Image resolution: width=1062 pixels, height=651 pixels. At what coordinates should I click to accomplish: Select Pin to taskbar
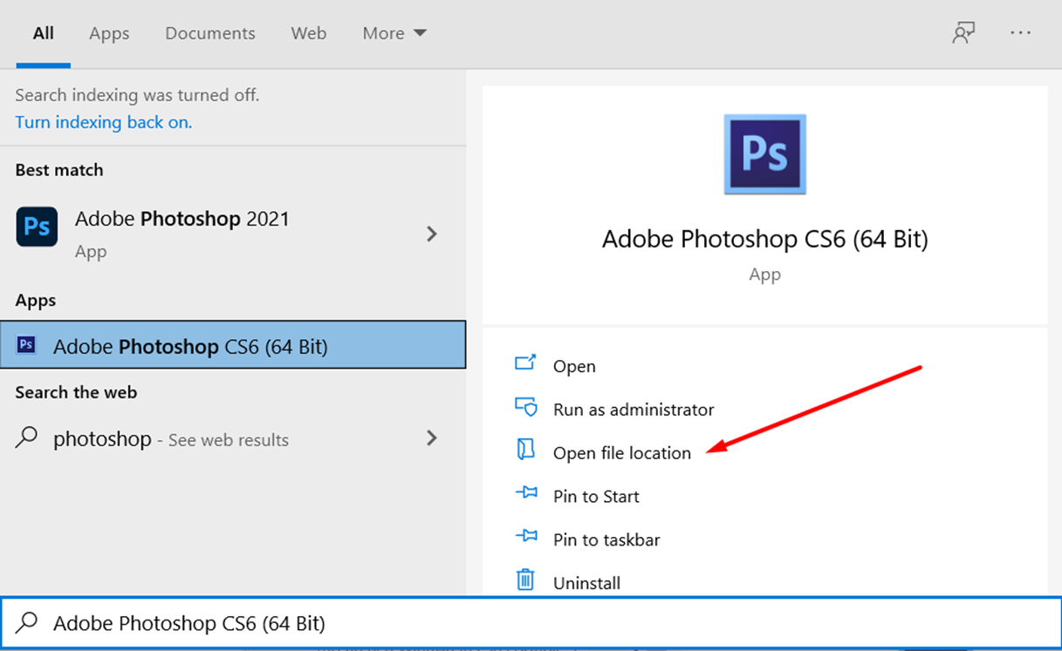pyautogui.click(x=606, y=540)
